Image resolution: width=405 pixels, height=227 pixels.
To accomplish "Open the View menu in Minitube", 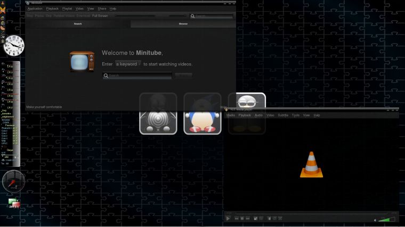I will click(x=91, y=9).
